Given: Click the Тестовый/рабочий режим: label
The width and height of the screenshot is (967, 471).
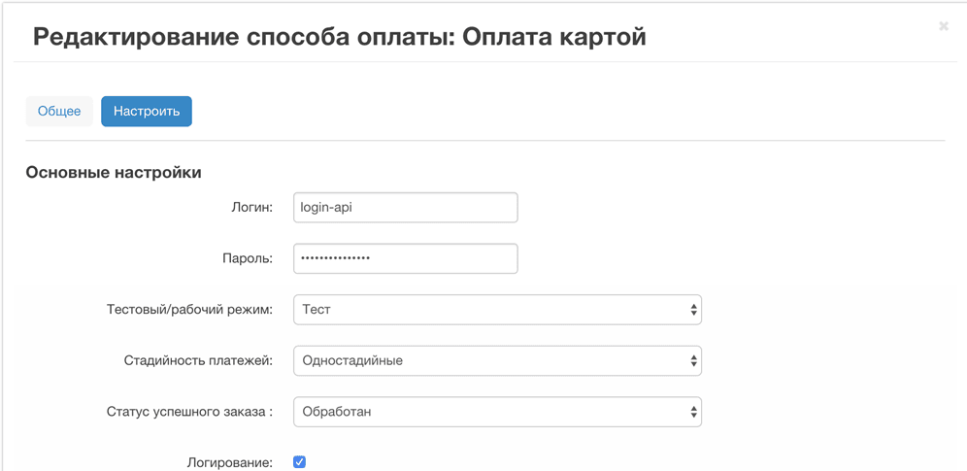Looking at the screenshot, I should [189, 310].
